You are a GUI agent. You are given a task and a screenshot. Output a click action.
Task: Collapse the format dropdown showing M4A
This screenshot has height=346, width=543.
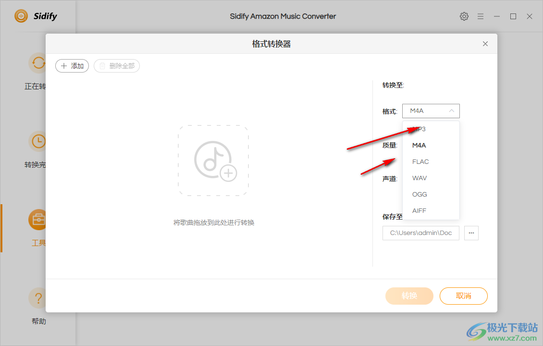click(x=431, y=111)
